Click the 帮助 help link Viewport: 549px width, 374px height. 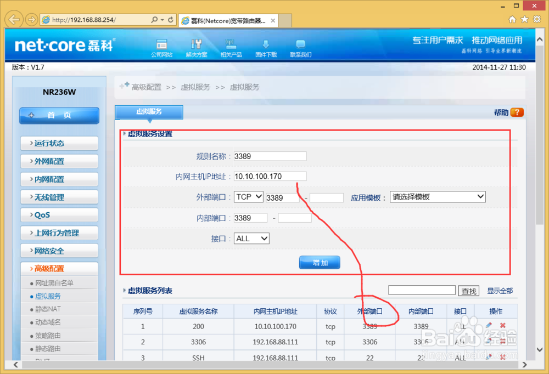click(501, 112)
